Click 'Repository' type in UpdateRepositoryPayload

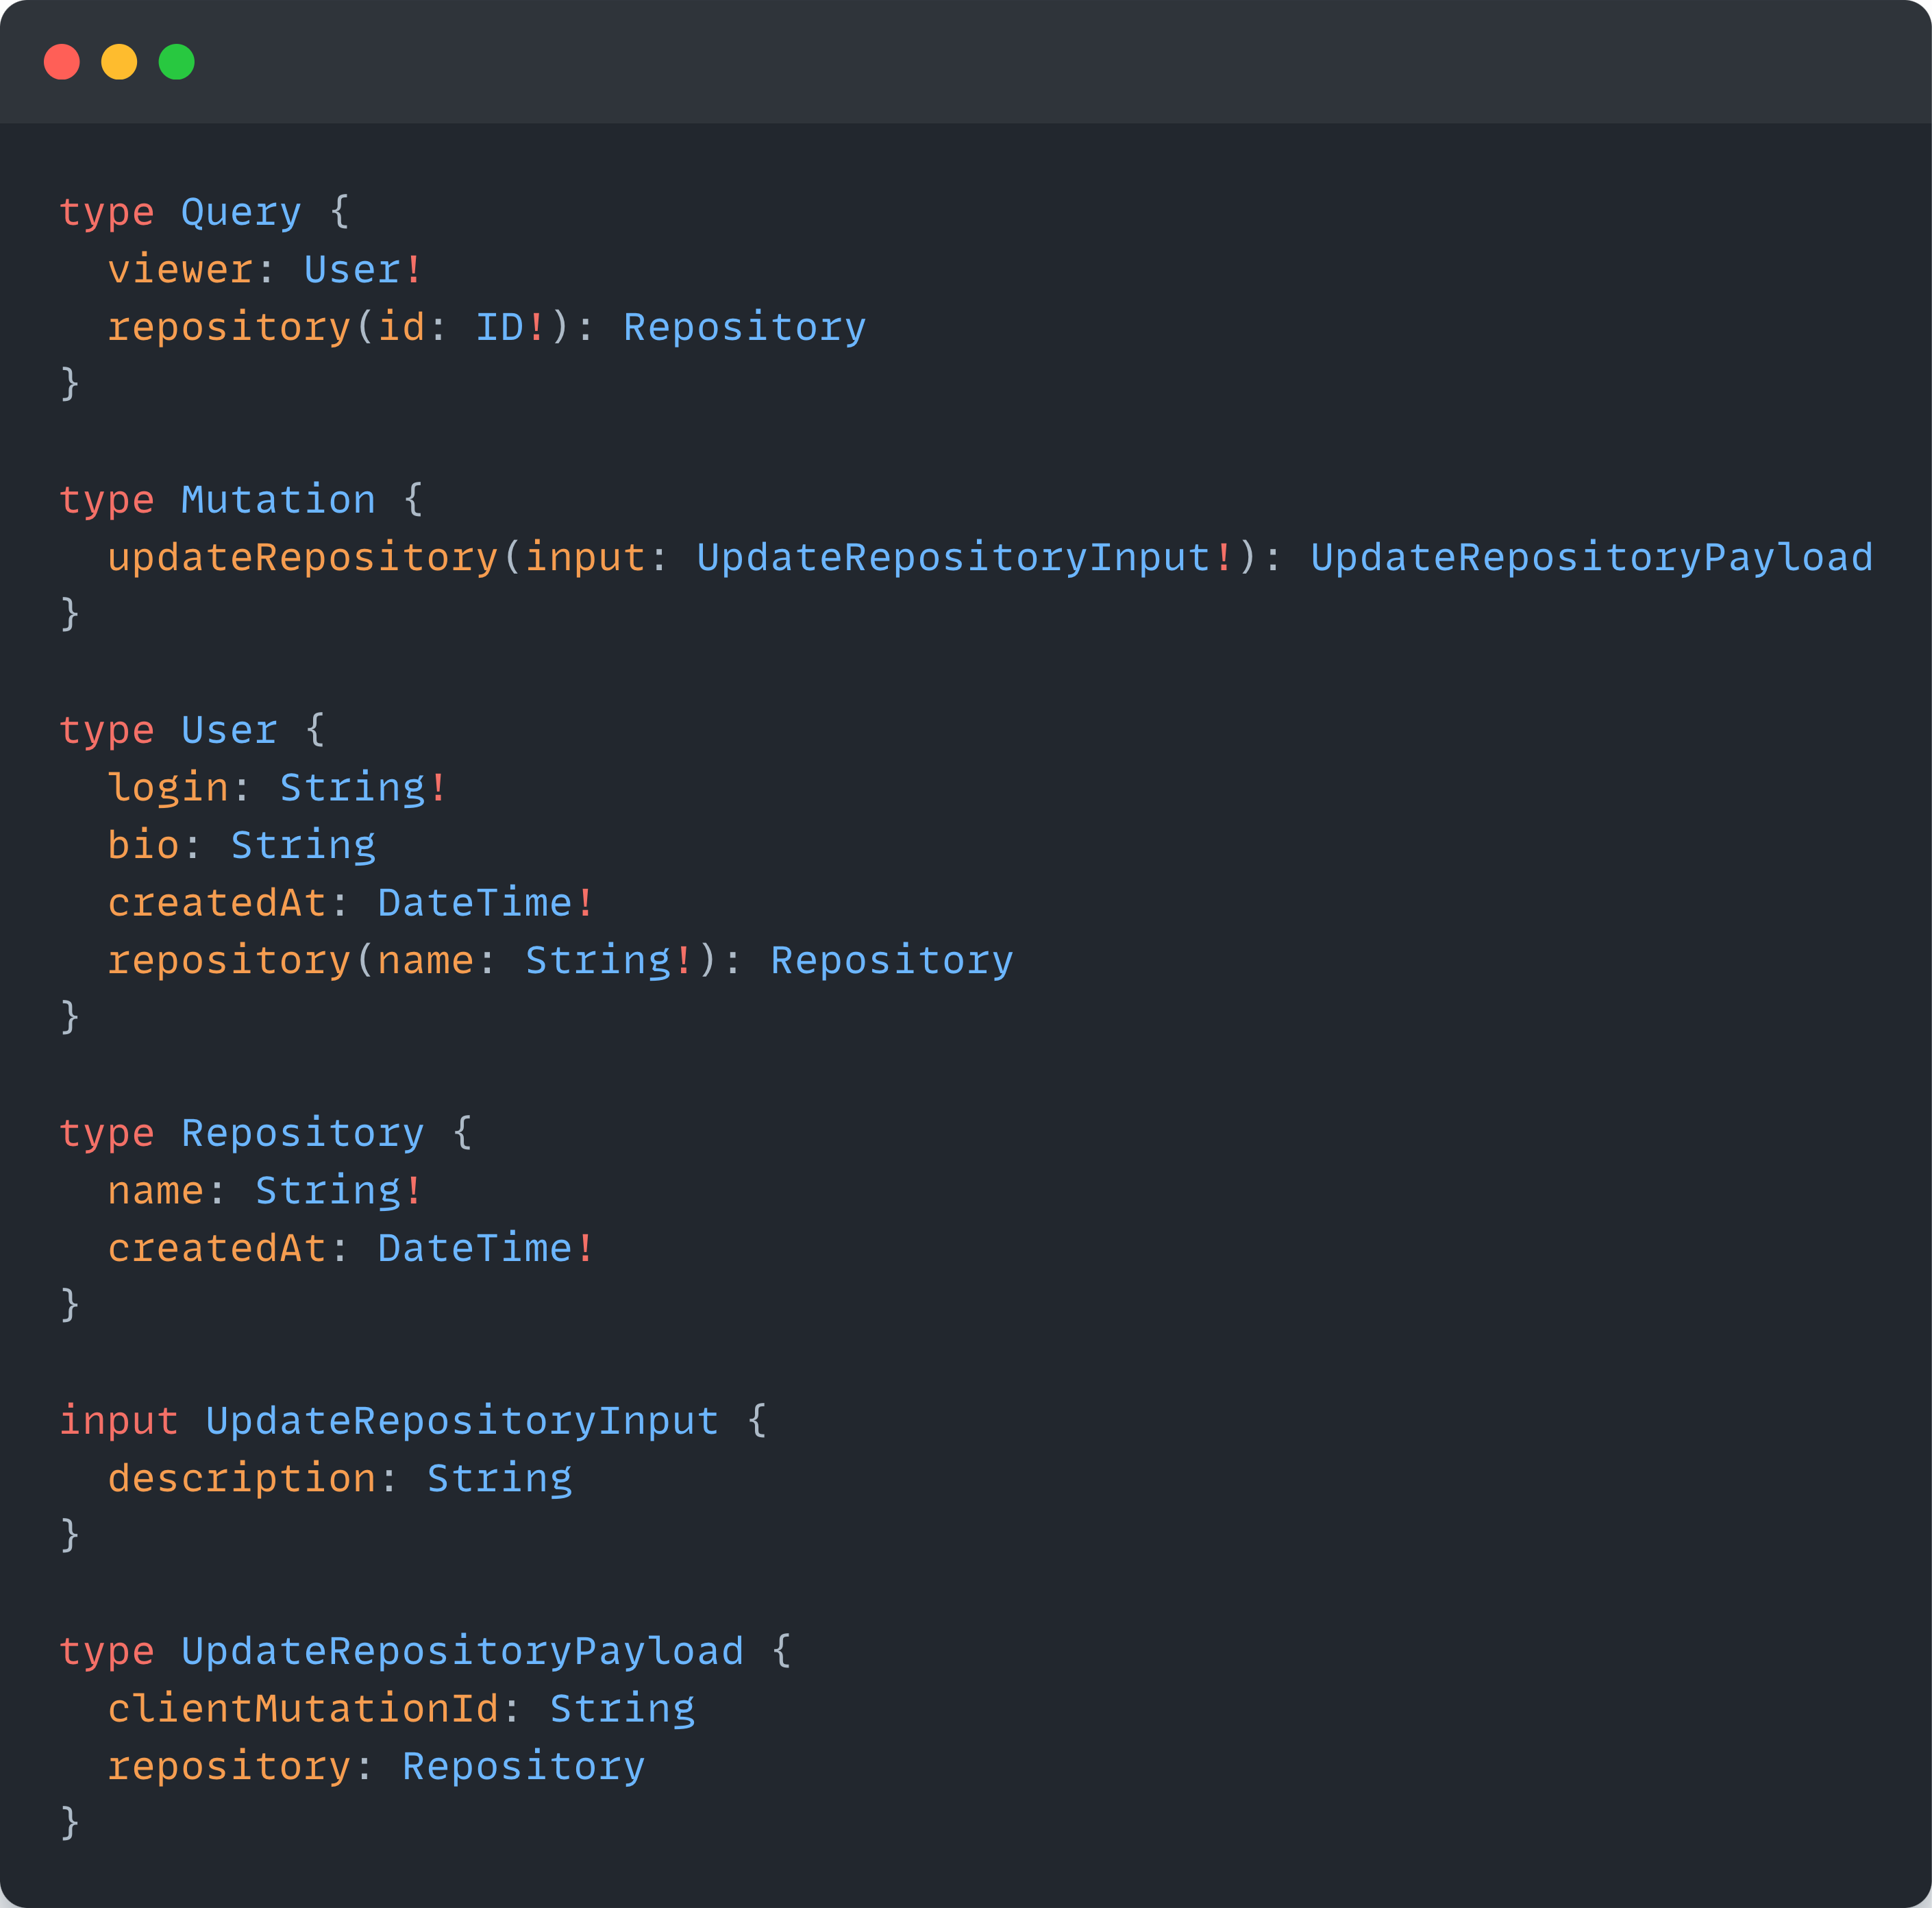pyautogui.click(x=524, y=1767)
